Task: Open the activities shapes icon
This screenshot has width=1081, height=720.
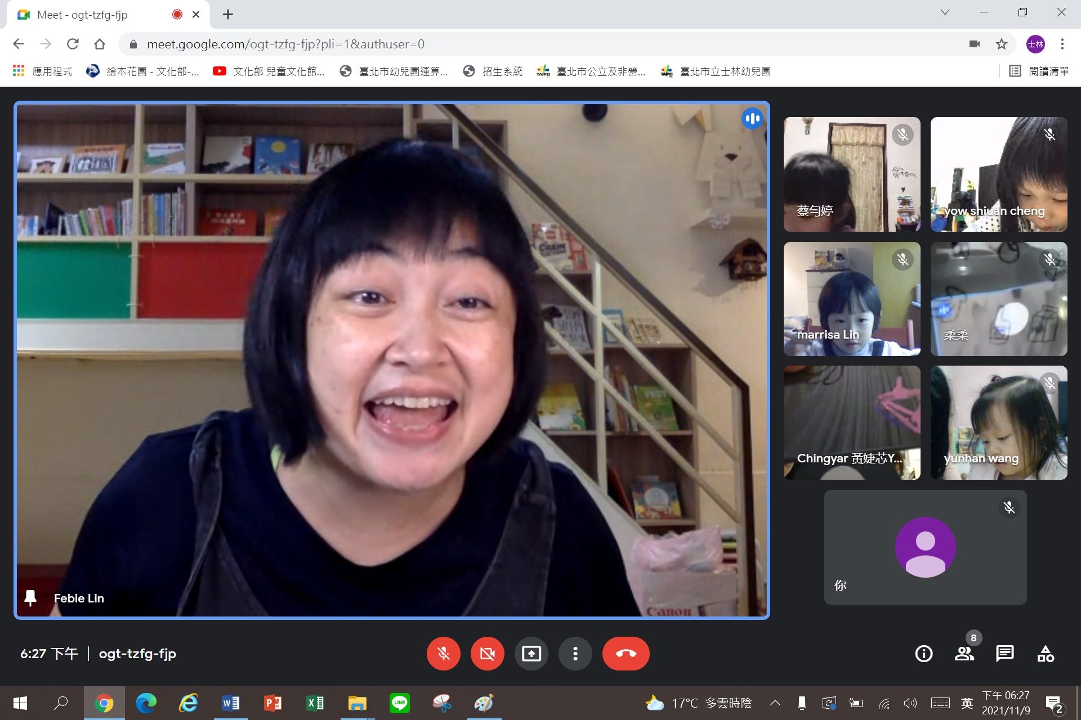Action: (1046, 654)
